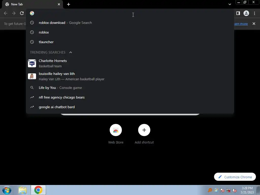Viewport: 260px width, 195px height.
Task: Open Customize Chrome button
Action: [x=235, y=177]
